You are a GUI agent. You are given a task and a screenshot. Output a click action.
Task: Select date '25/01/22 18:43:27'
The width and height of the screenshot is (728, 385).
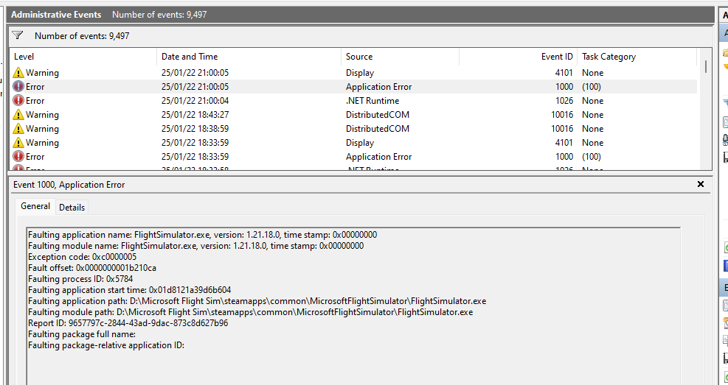coord(195,114)
